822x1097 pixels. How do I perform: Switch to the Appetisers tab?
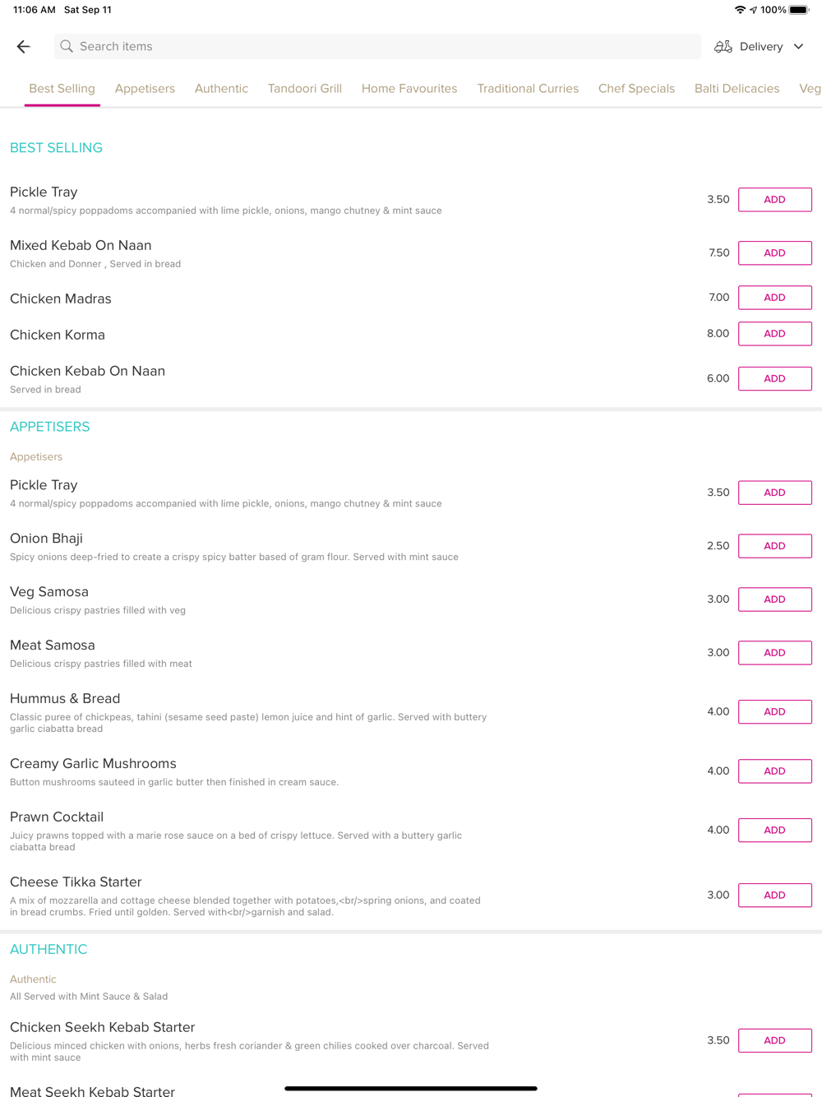[x=145, y=89]
